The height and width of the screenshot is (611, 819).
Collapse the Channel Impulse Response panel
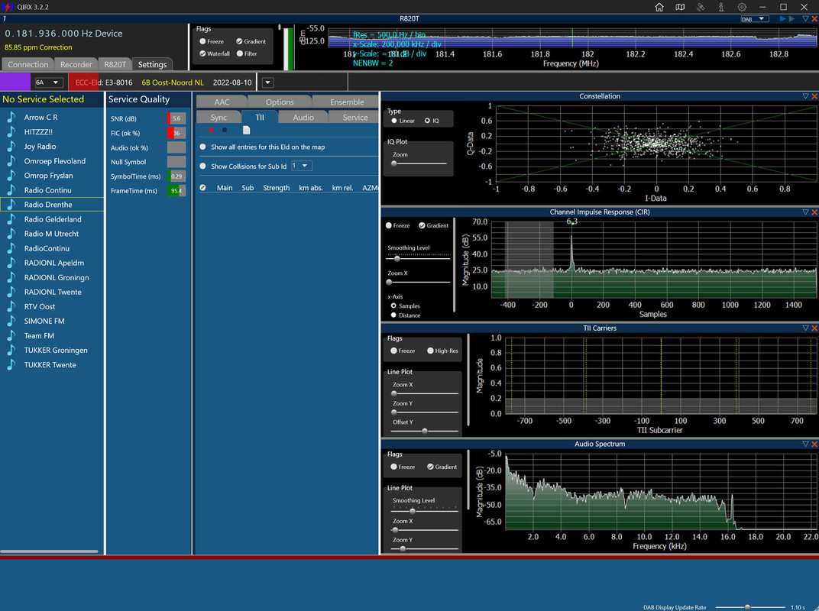click(805, 212)
